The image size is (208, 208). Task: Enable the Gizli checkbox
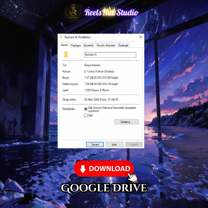coord(86,115)
